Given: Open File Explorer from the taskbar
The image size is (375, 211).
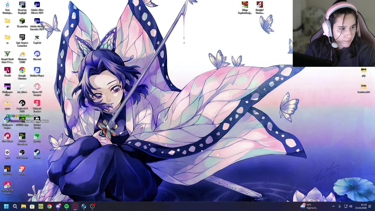Looking at the screenshot, I should [x=23, y=206].
